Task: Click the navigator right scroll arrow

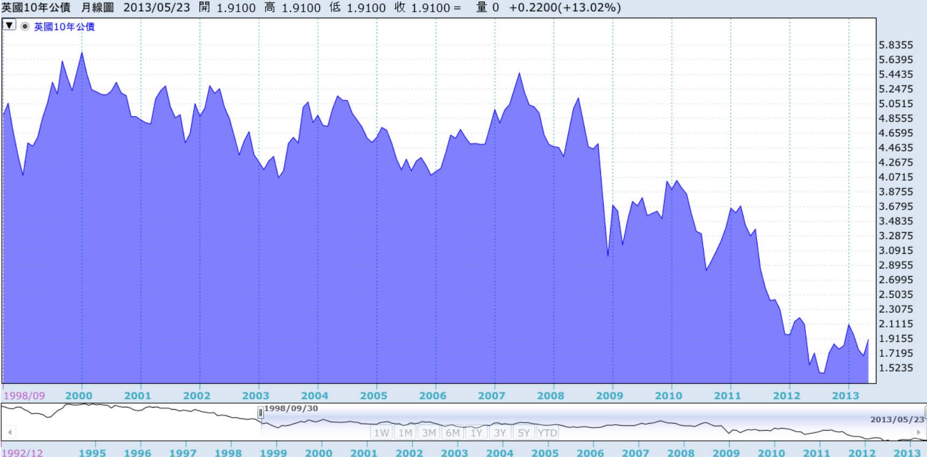Action: click(918, 432)
